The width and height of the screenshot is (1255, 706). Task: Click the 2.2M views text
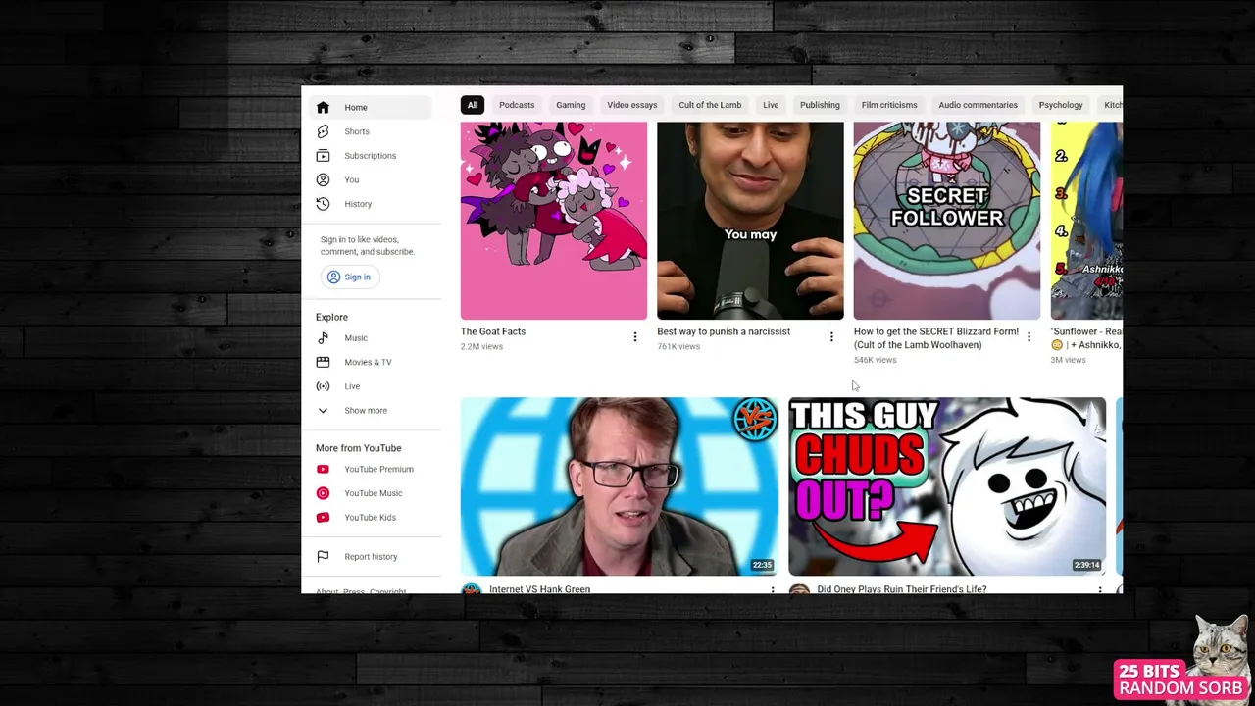[x=481, y=346]
